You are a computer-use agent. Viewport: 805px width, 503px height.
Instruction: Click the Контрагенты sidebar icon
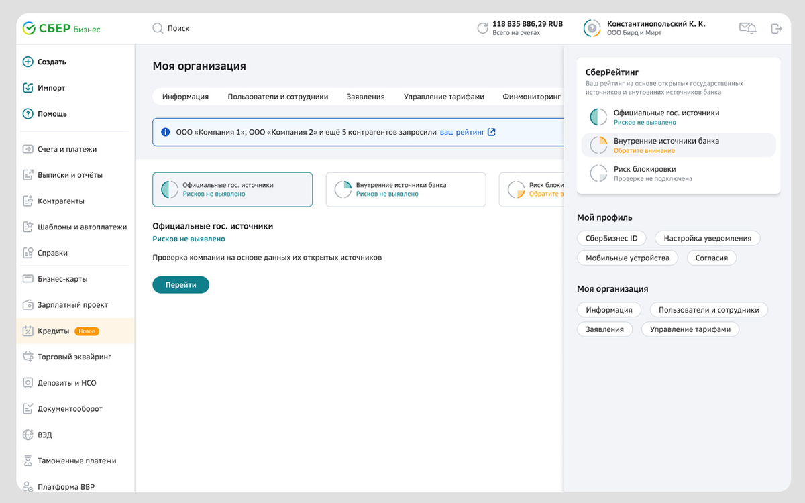28,201
